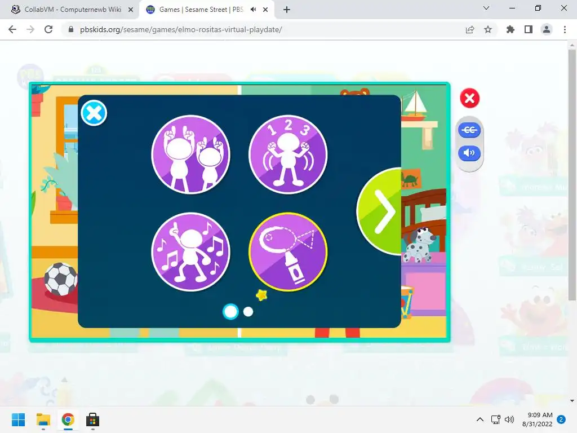Open notification center badge 2
Image resolution: width=577 pixels, height=433 pixels.
(561, 419)
